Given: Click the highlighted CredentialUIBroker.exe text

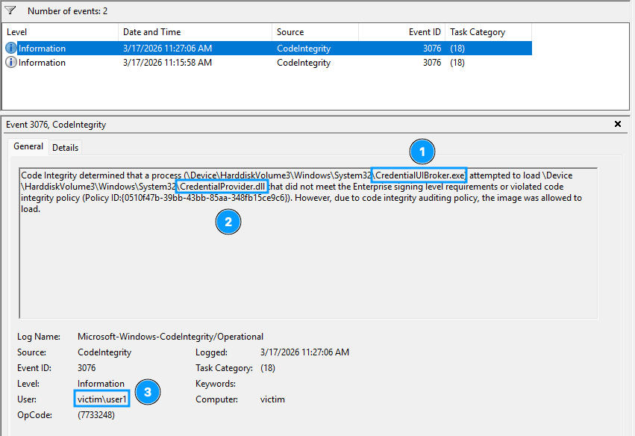Looking at the screenshot, I should point(419,175).
